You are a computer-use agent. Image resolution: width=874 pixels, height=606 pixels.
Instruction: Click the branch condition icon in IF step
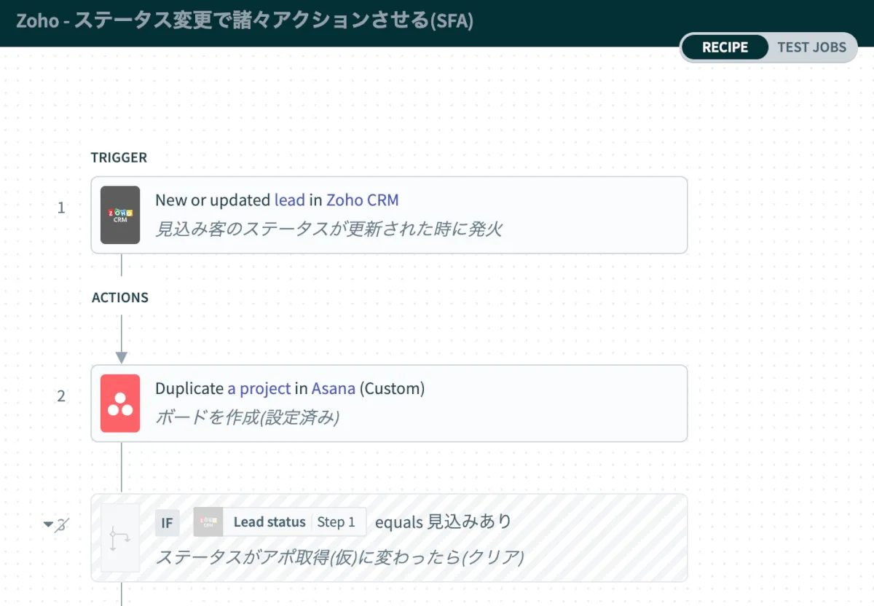pyautogui.click(x=120, y=538)
